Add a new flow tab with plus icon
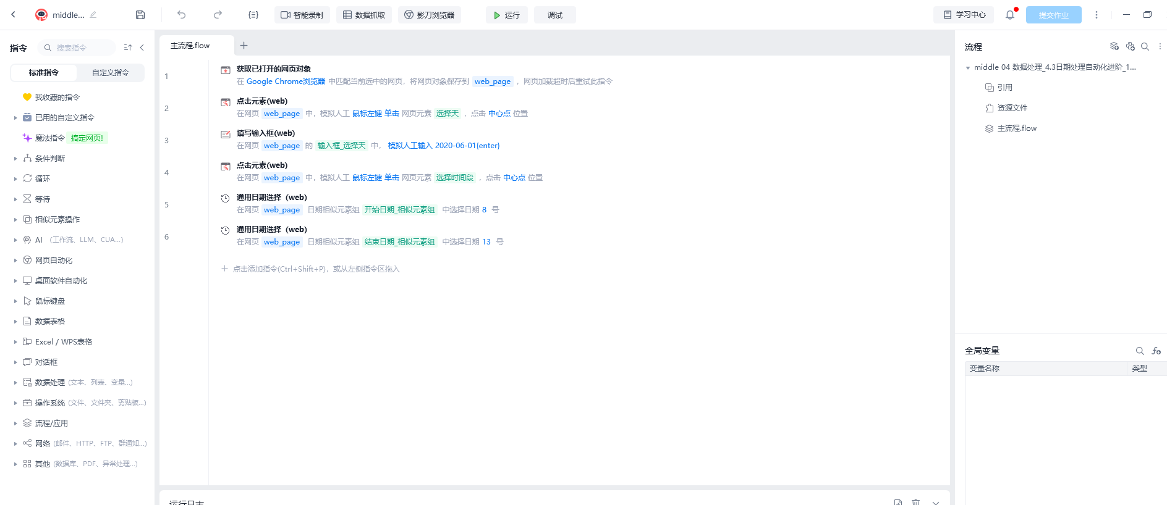The image size is (1167, 505). 244,46
